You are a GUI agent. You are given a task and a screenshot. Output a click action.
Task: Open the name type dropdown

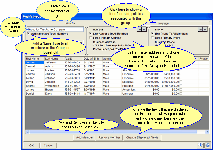point(82,42)
